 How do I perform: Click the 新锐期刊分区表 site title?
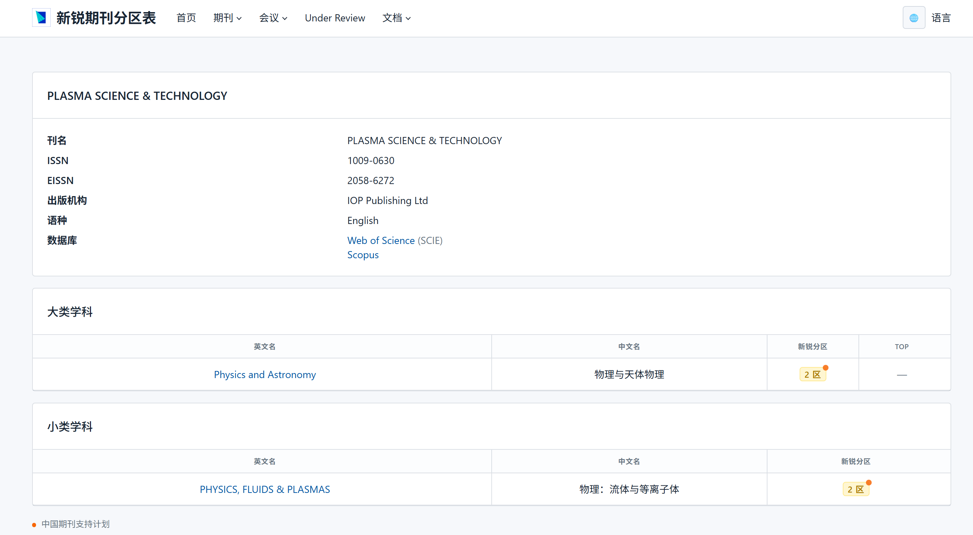(106, 18)
